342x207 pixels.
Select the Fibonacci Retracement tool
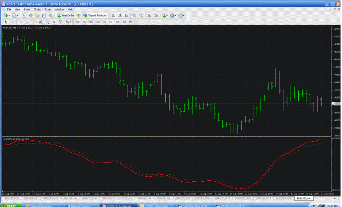tap(47, 22)
